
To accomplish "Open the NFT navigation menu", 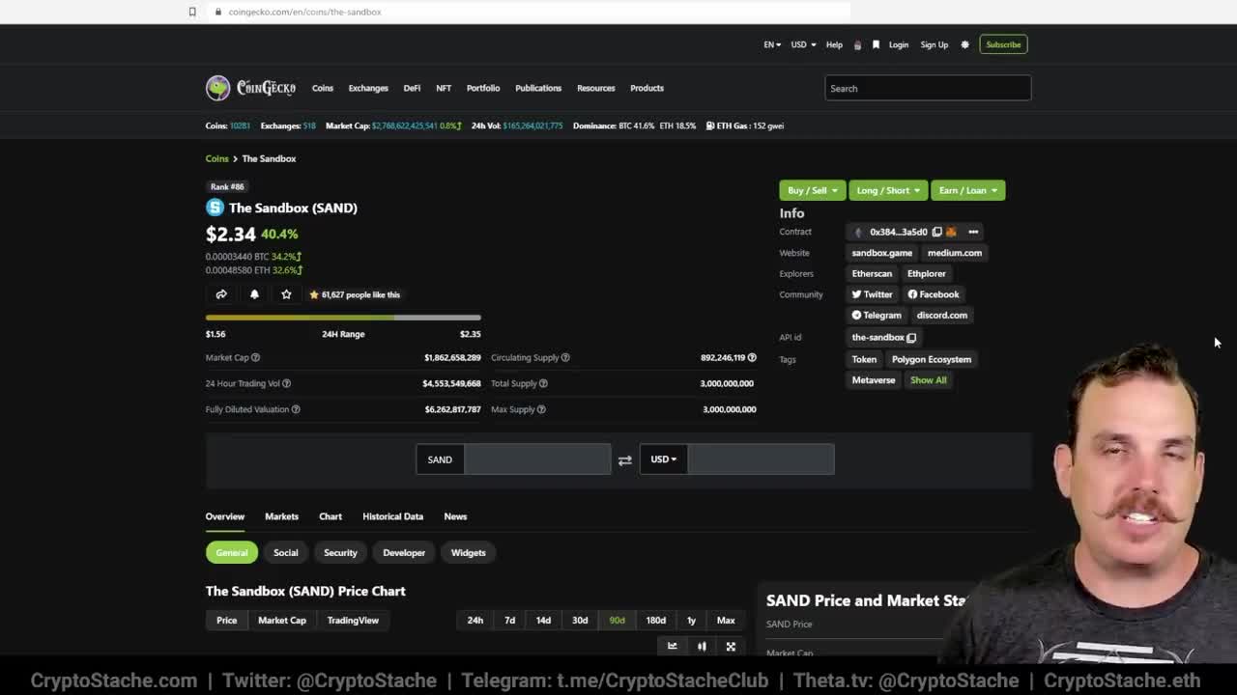I will point(444,88).
